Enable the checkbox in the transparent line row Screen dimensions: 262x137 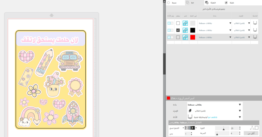[178, 23]
